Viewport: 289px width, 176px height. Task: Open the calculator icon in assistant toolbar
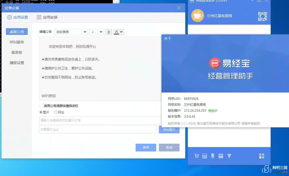(205, 156)
